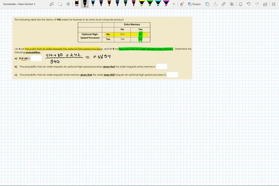Select the text selection pointer tool
This screenshot has height=186, width=279.
click(51, 4)
